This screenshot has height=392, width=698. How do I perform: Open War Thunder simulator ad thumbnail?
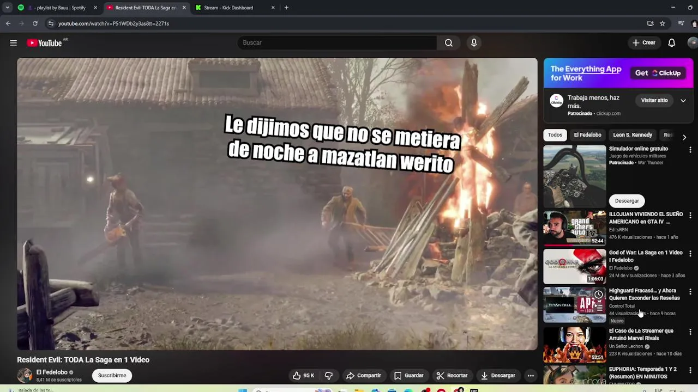click(575, 176)
